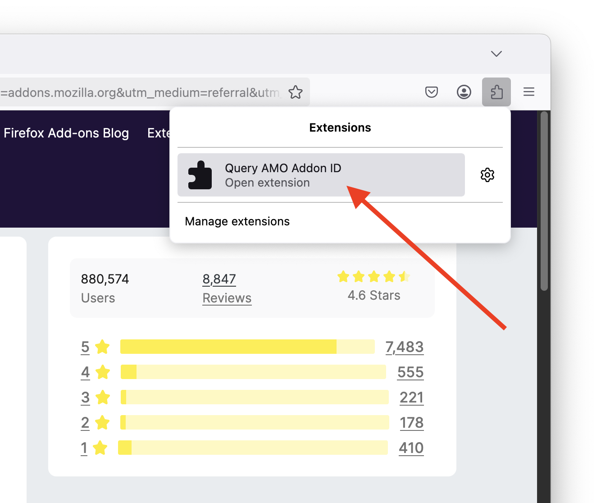Viewport: 601px width, 503px height.
Task: Open the 178 two-star reviews count
Action: pos(412,423)
